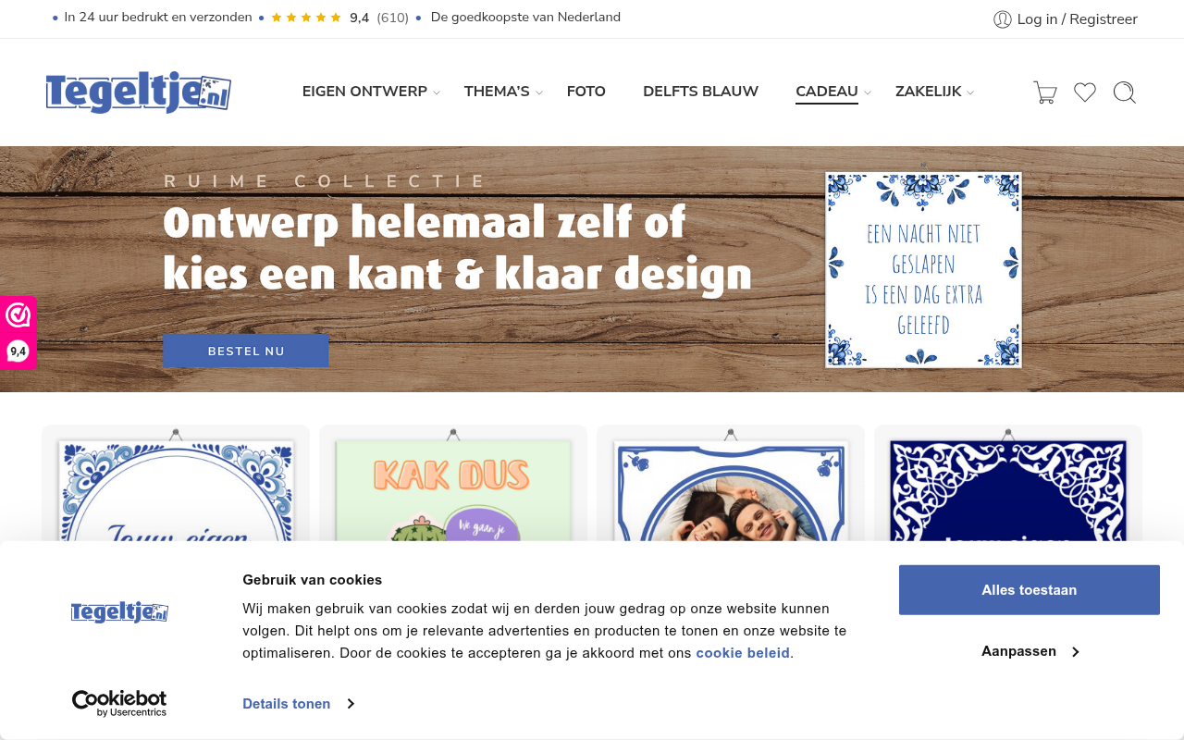
Task: Open the wishlist heart icon
Action: pos(1085,92)
